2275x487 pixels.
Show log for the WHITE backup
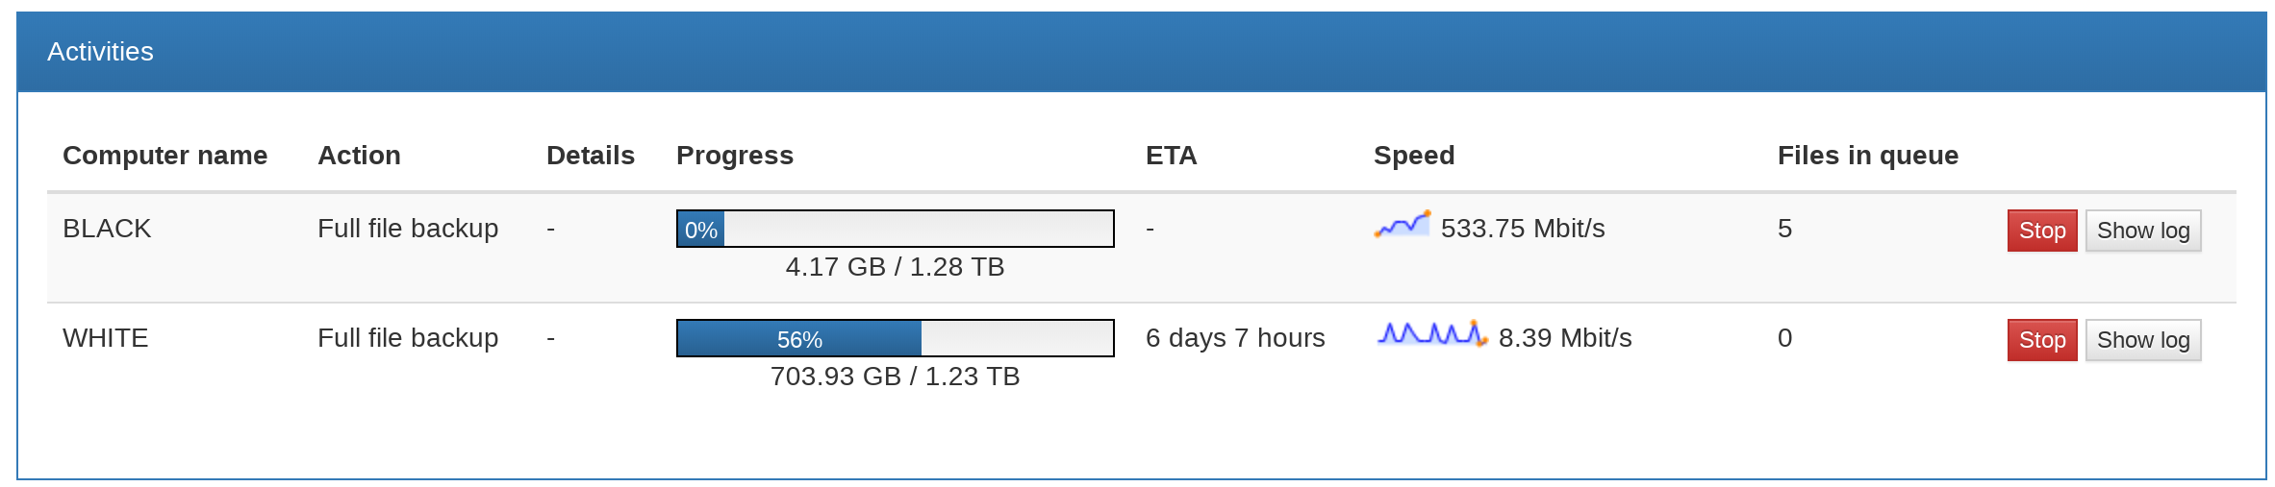click(x=2143, y=340)
